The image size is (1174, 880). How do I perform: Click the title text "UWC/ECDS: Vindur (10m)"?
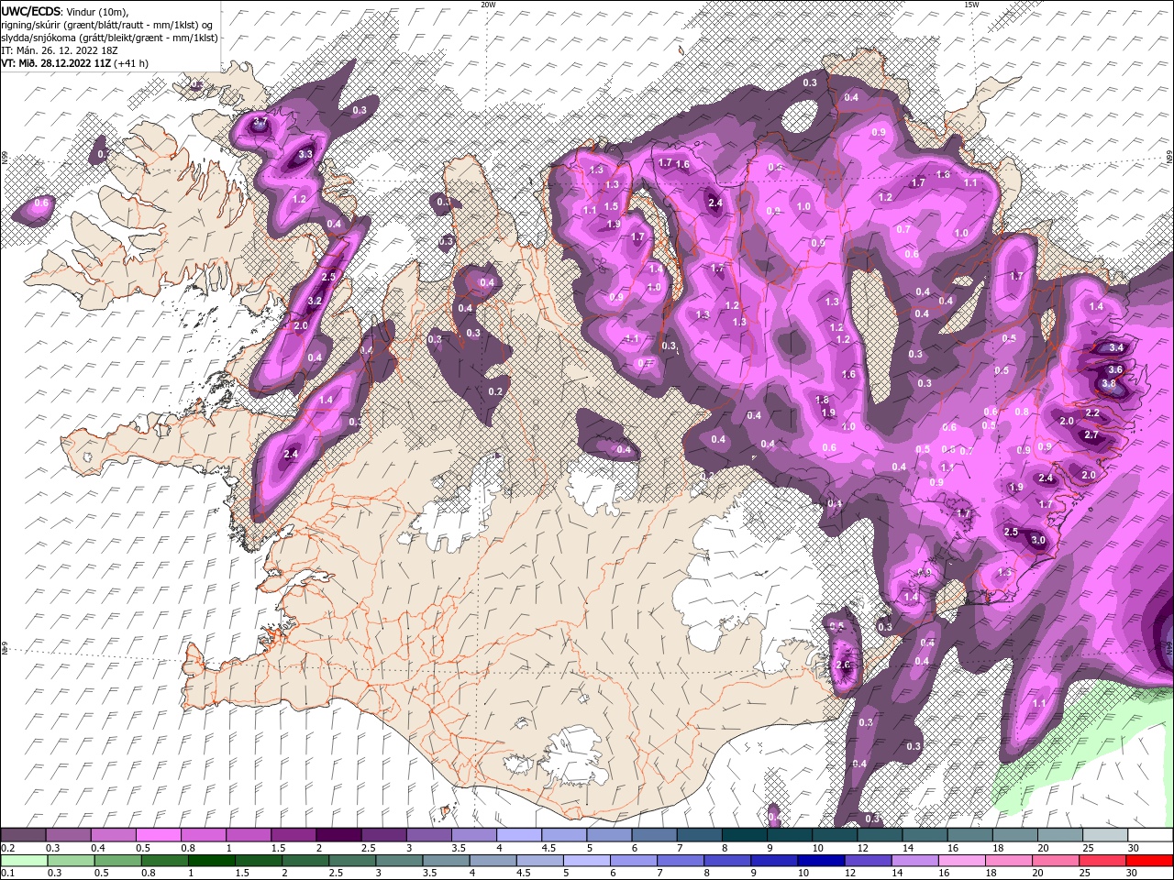click(64, 11)
